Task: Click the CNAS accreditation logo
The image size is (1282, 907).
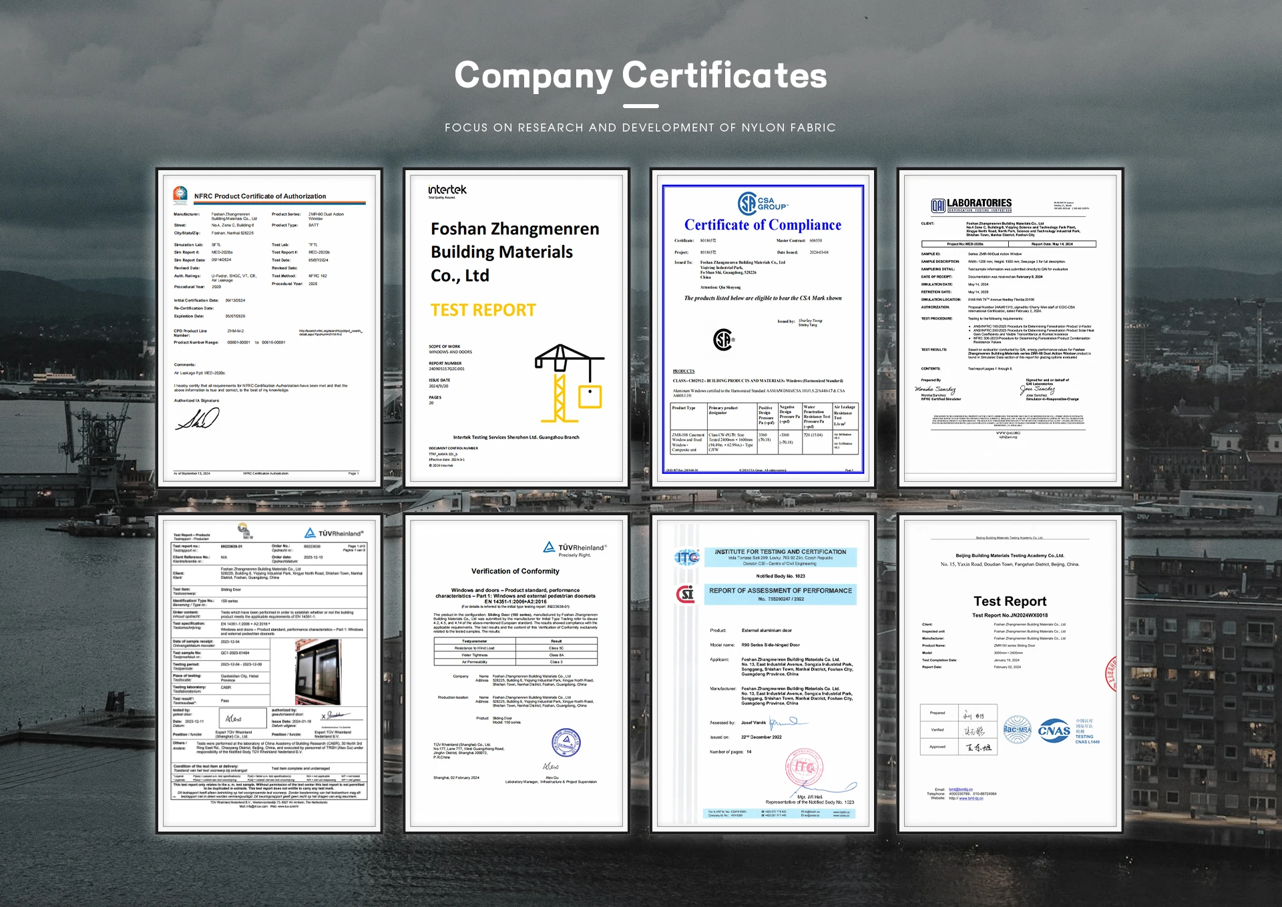Action: [1054, 731]
